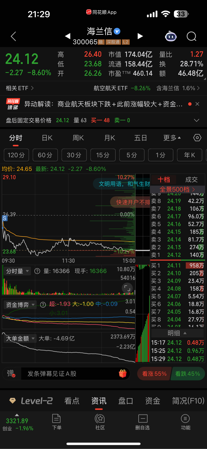Open the 分时量 indicator dropdown
This screenshot has width=207, height=449.
click(x=18, y=271)
